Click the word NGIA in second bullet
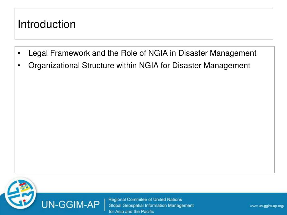Image resolution: width=287 pixels, height=215 pixels. click(149, 66)
